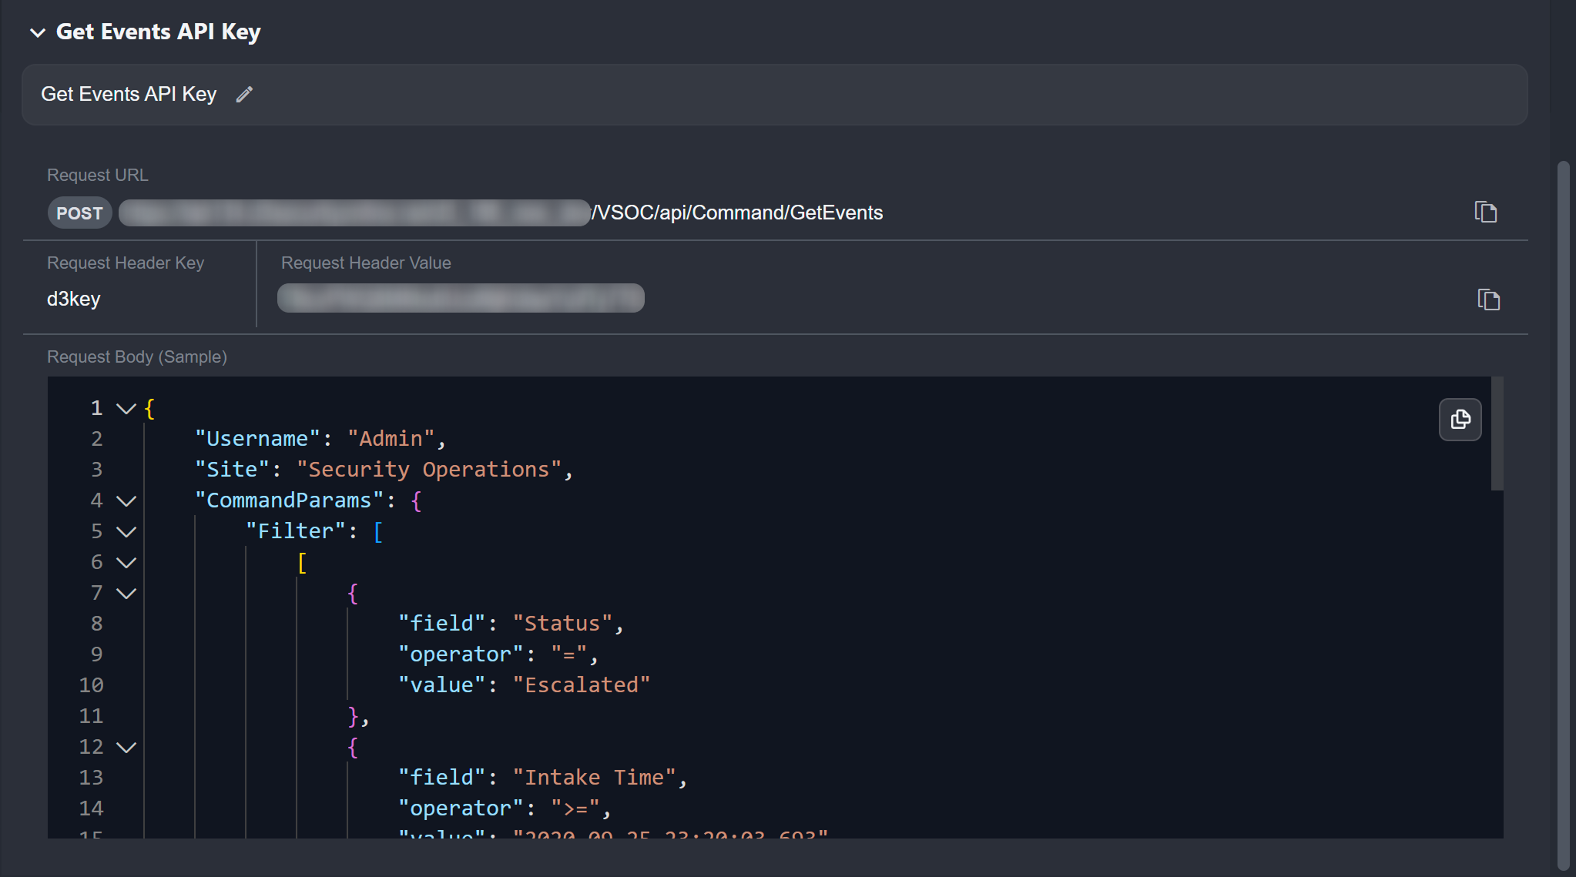This screenshot has height=877, width=1576.
Task: Click the code editor vertical scrollbar thumb
Action: (x=1497, y=433)
